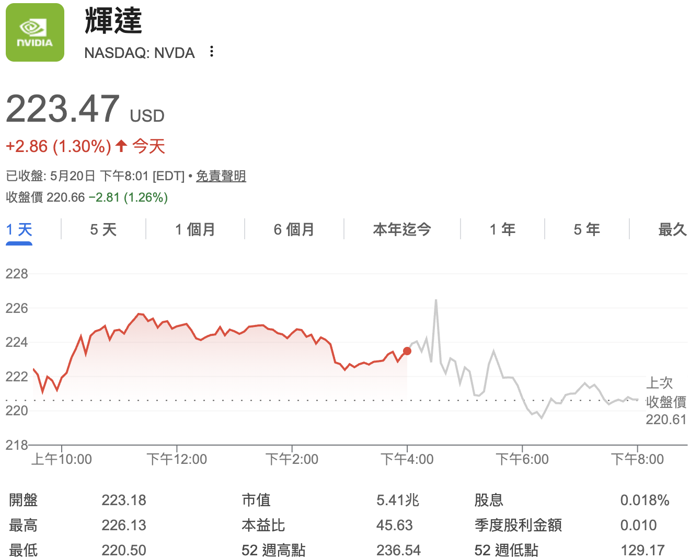Image resolution: width=690 pixels, height=560 pixels.
Task: Click the 上次收盤價 220.61 label
Action: pyautogui.click(x=666, y=401)
